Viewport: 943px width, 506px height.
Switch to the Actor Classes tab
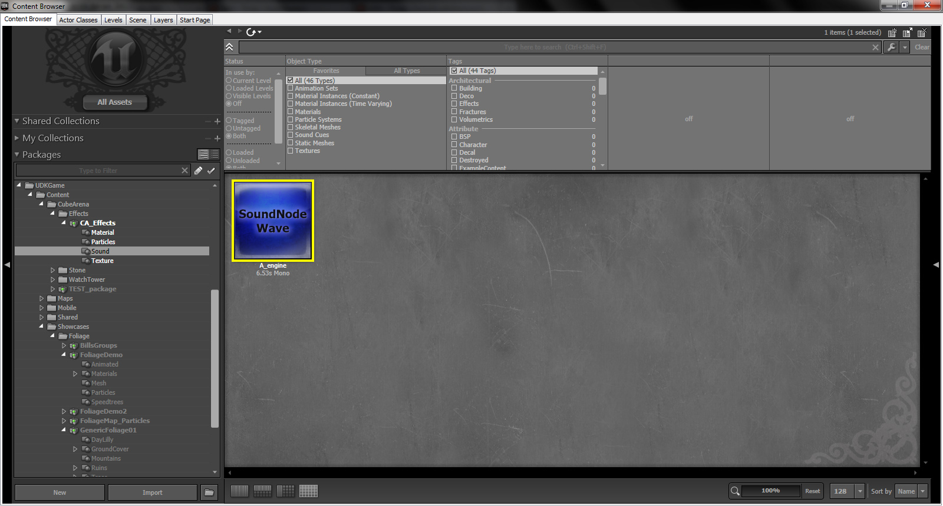78,20
